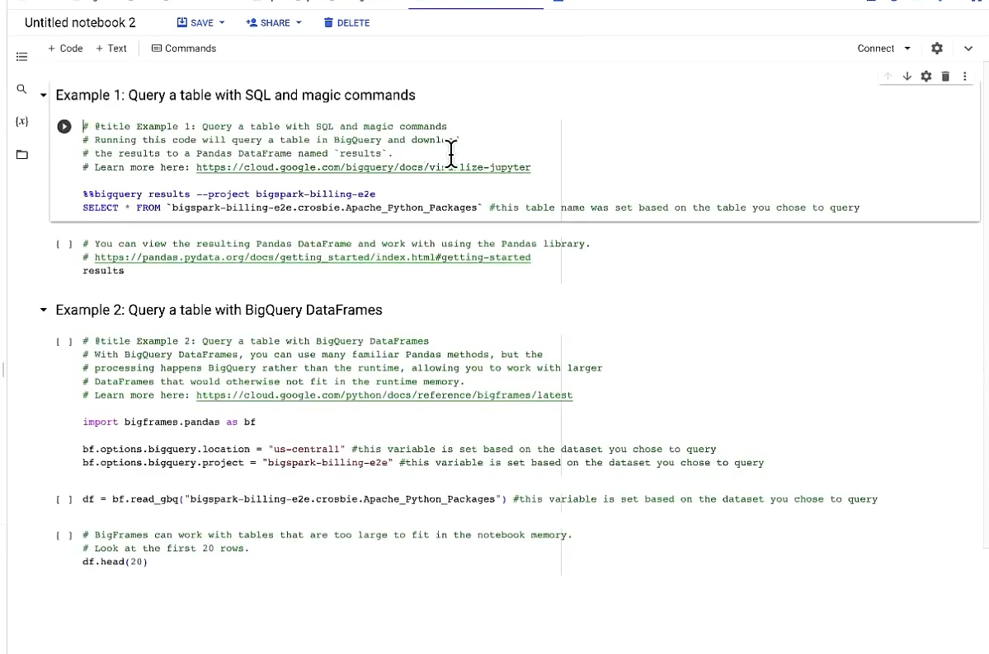Open the cell settings gear icon
989x654 pixels.
click(x=925, y=76)
